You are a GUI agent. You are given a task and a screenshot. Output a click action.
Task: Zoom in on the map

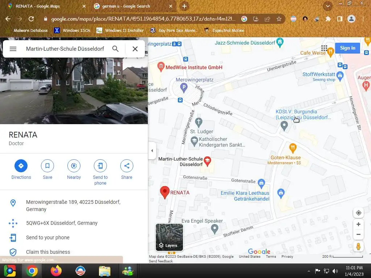(x=358, y=224)
